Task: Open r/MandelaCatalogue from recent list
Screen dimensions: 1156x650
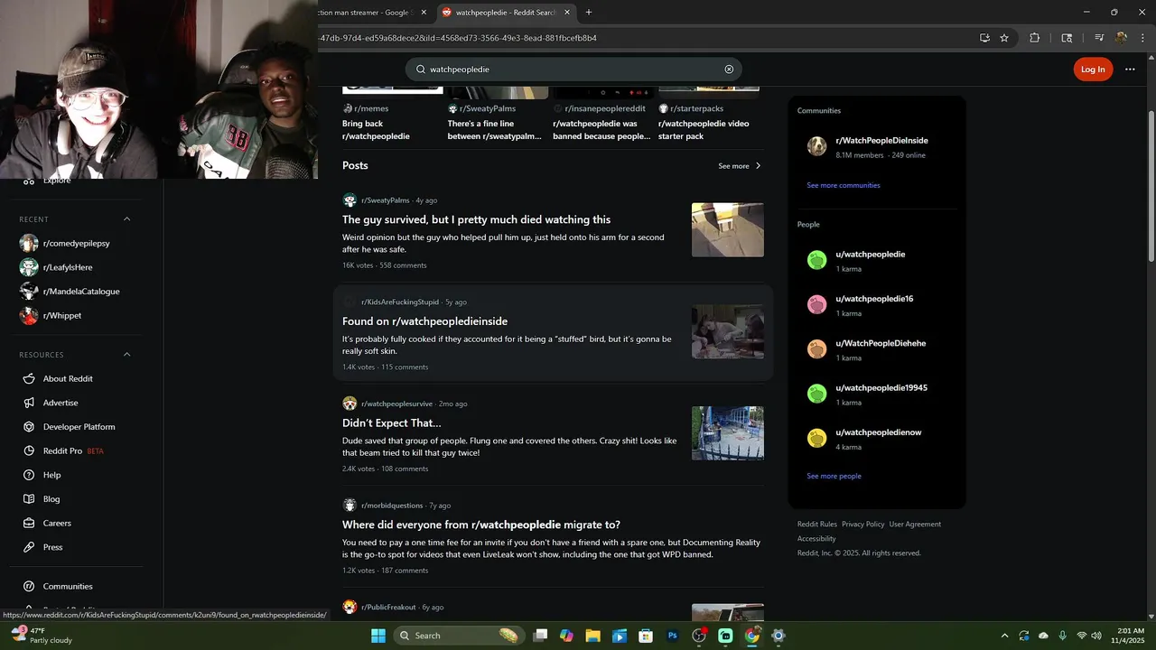Action: point(81,292)
